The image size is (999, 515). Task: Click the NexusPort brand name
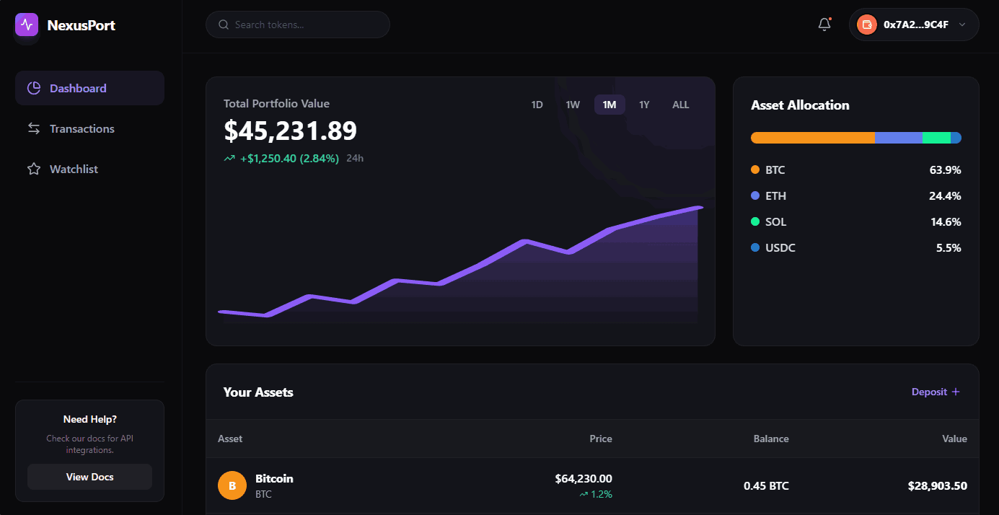[x=82, y=25]
